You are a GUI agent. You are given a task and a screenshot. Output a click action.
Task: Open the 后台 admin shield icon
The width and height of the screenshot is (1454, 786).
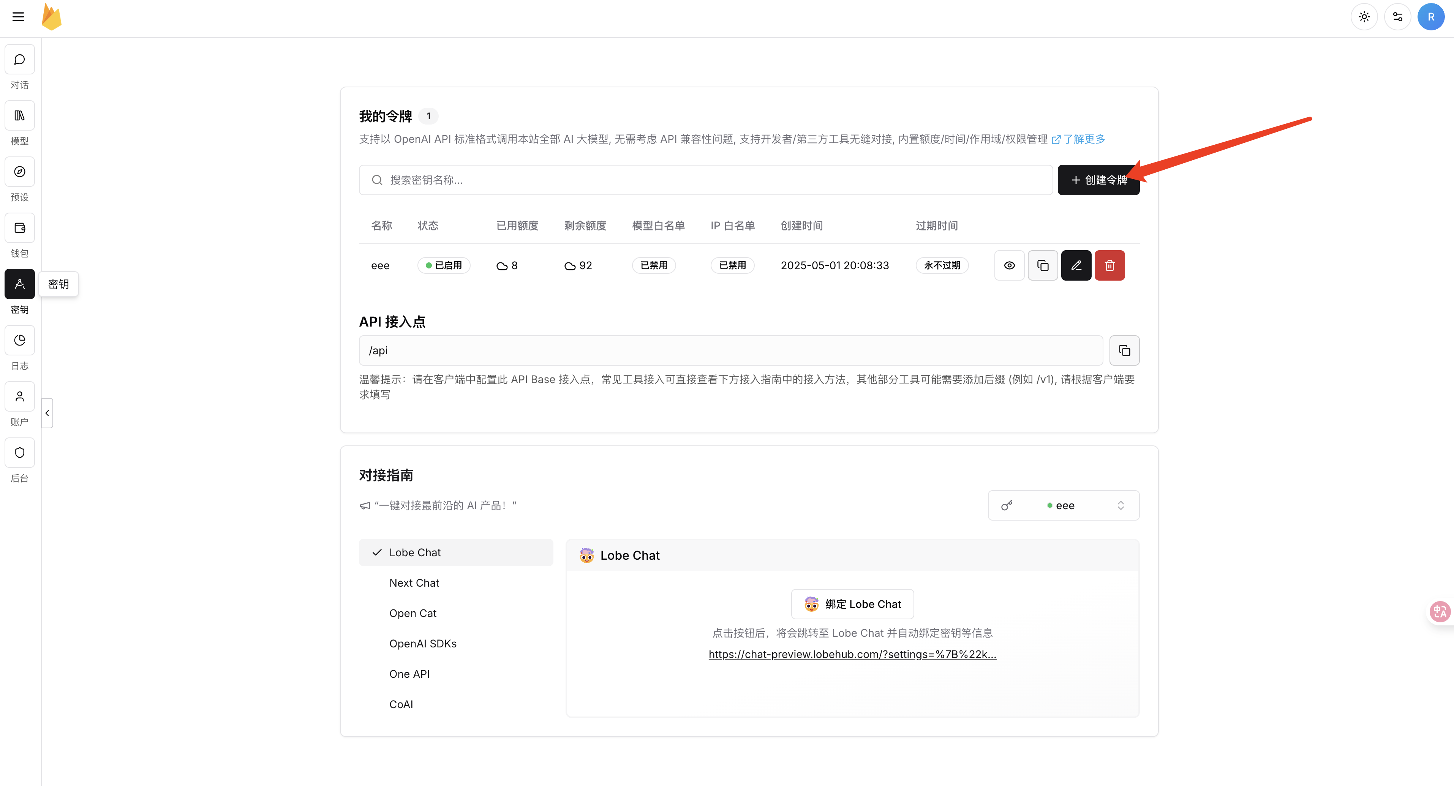point(20,453)
